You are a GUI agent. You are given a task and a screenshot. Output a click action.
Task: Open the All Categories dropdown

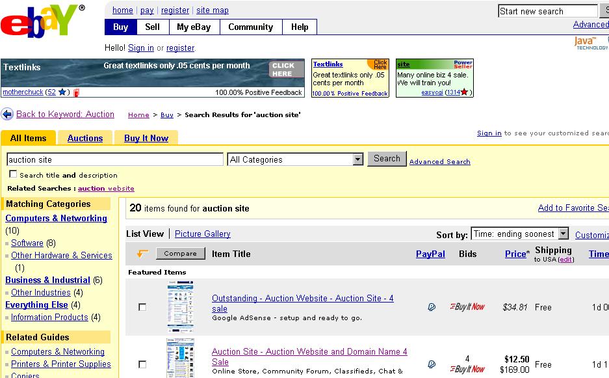point(296,159)
